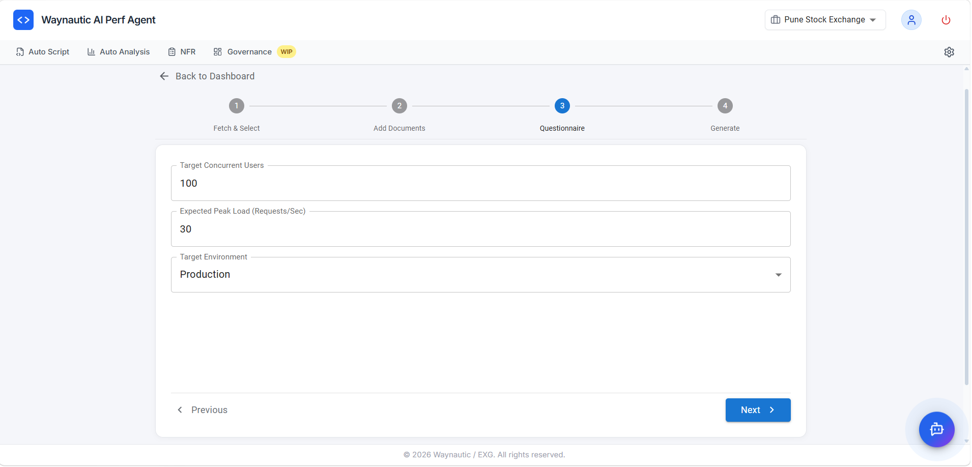Switch to the Auto Analysis tab
The image size is (972, 467).
tap(118, 51)
